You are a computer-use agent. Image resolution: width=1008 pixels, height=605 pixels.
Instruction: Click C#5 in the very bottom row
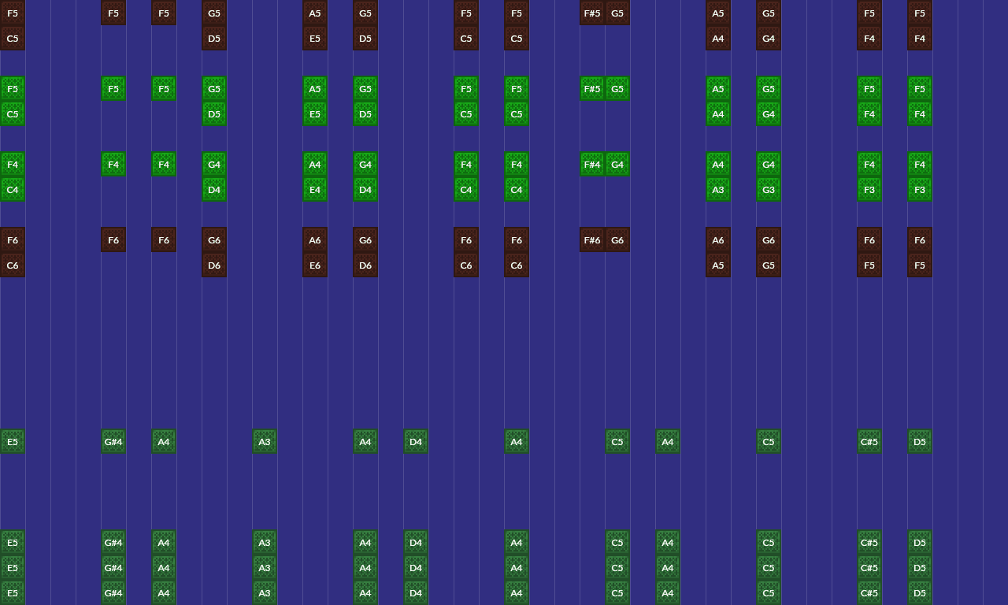[x=869, y=592]
